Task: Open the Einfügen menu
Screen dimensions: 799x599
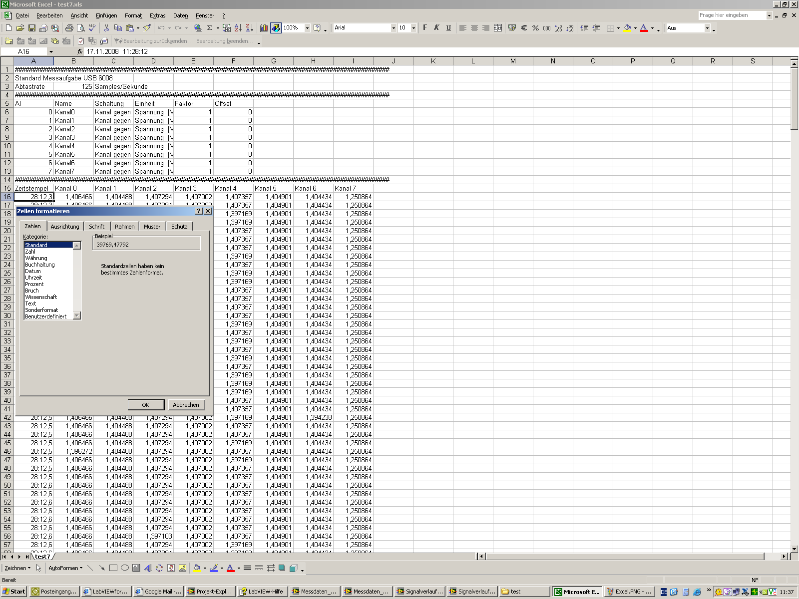Action: (106, 15)
